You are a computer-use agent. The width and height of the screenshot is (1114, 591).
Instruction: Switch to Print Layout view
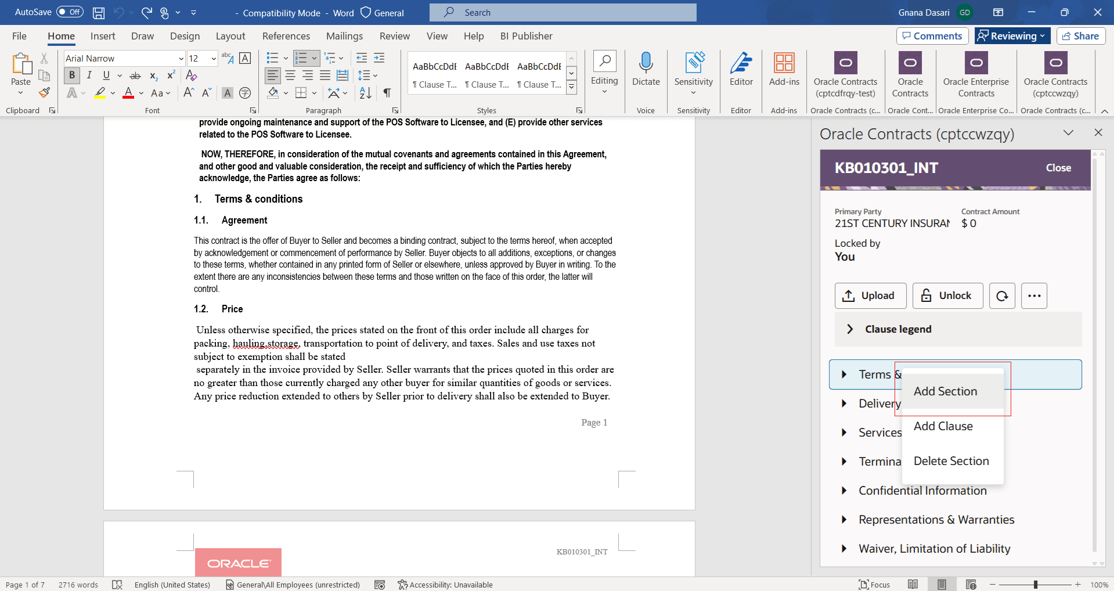point(942,584)
